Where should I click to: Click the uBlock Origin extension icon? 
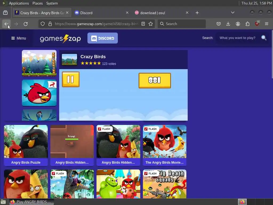coord(257,23)
